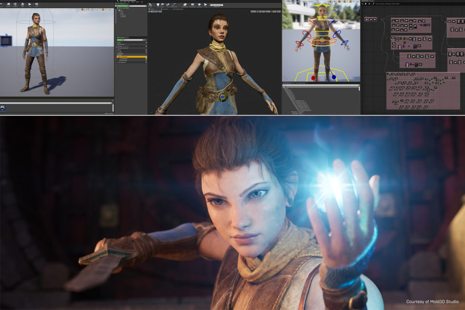Click the Rig Hierarchy panel scrollbar
The height and width of the screenshot is (310, 465).
pos(359,89)
